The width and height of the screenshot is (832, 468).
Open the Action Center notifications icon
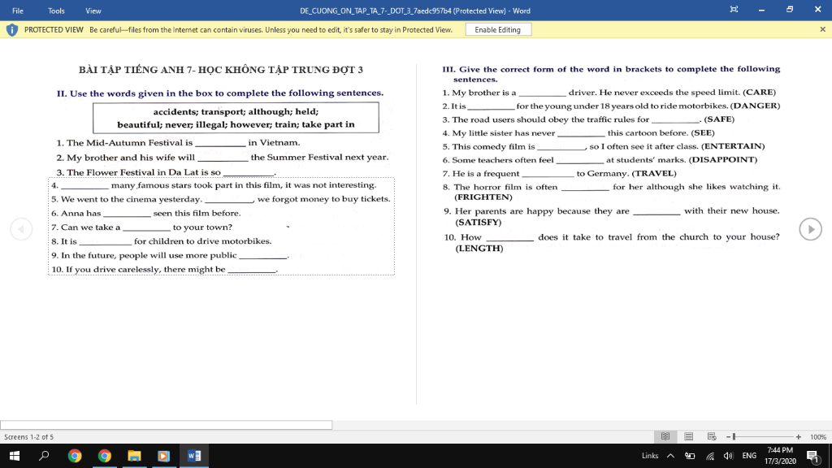[812, 456]
